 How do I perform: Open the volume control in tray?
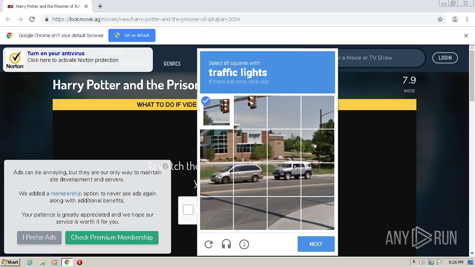[x=422, y=262]
